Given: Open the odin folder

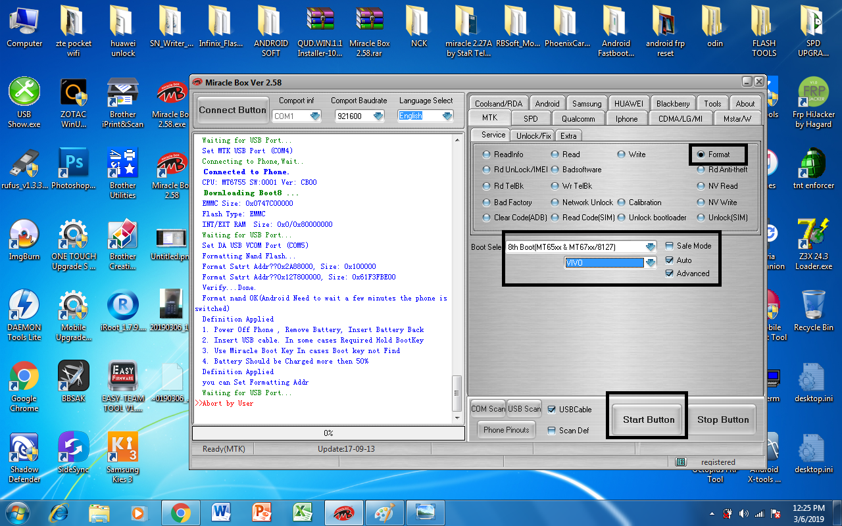Looking at the screenshot, I should click(x=715, y=28).
